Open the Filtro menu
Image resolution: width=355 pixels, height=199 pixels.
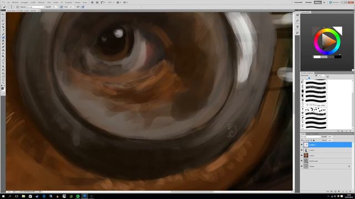pyautogui.click(x=49, y=2)
